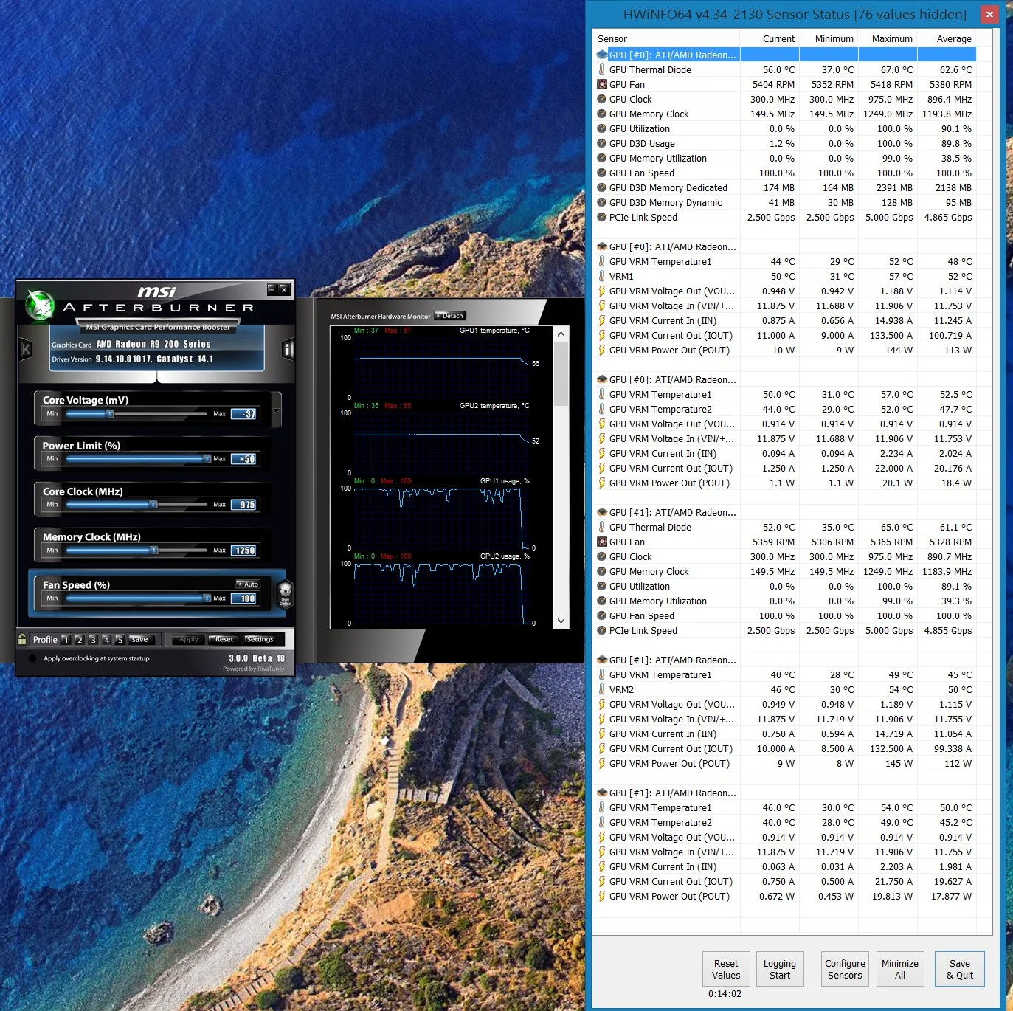
Task: Click the Afterburner Apply button
Action: (188, 640)
